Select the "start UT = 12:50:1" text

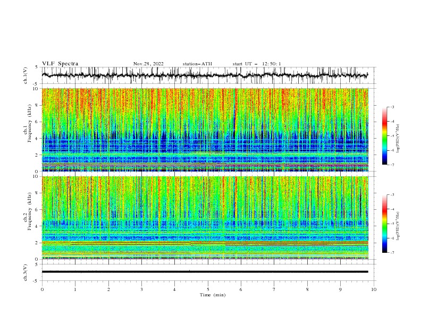point(257,64)
